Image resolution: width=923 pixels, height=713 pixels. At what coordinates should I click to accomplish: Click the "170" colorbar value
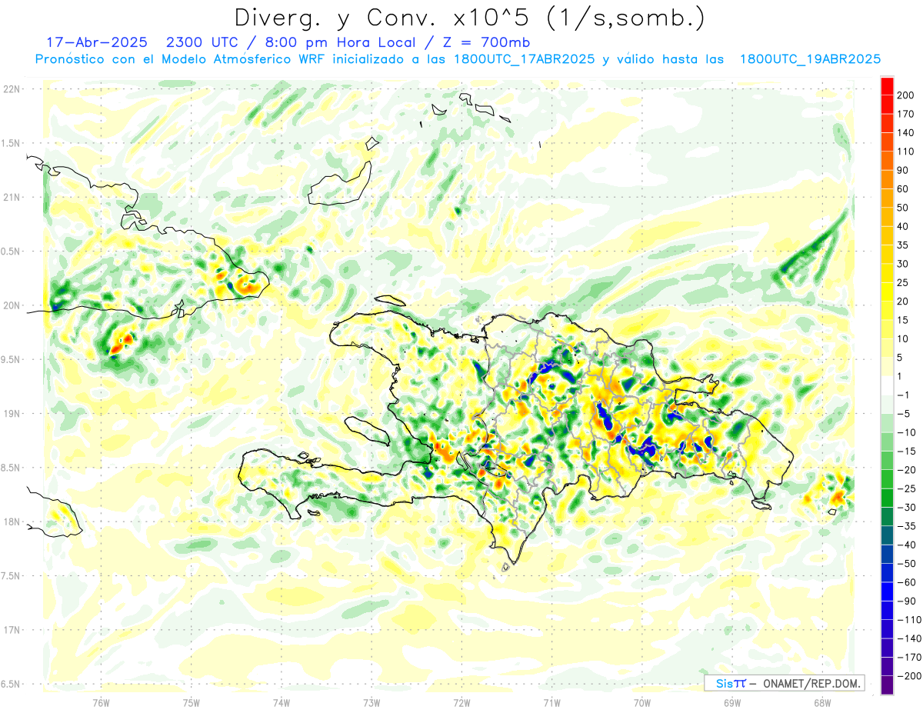point(907,115)
